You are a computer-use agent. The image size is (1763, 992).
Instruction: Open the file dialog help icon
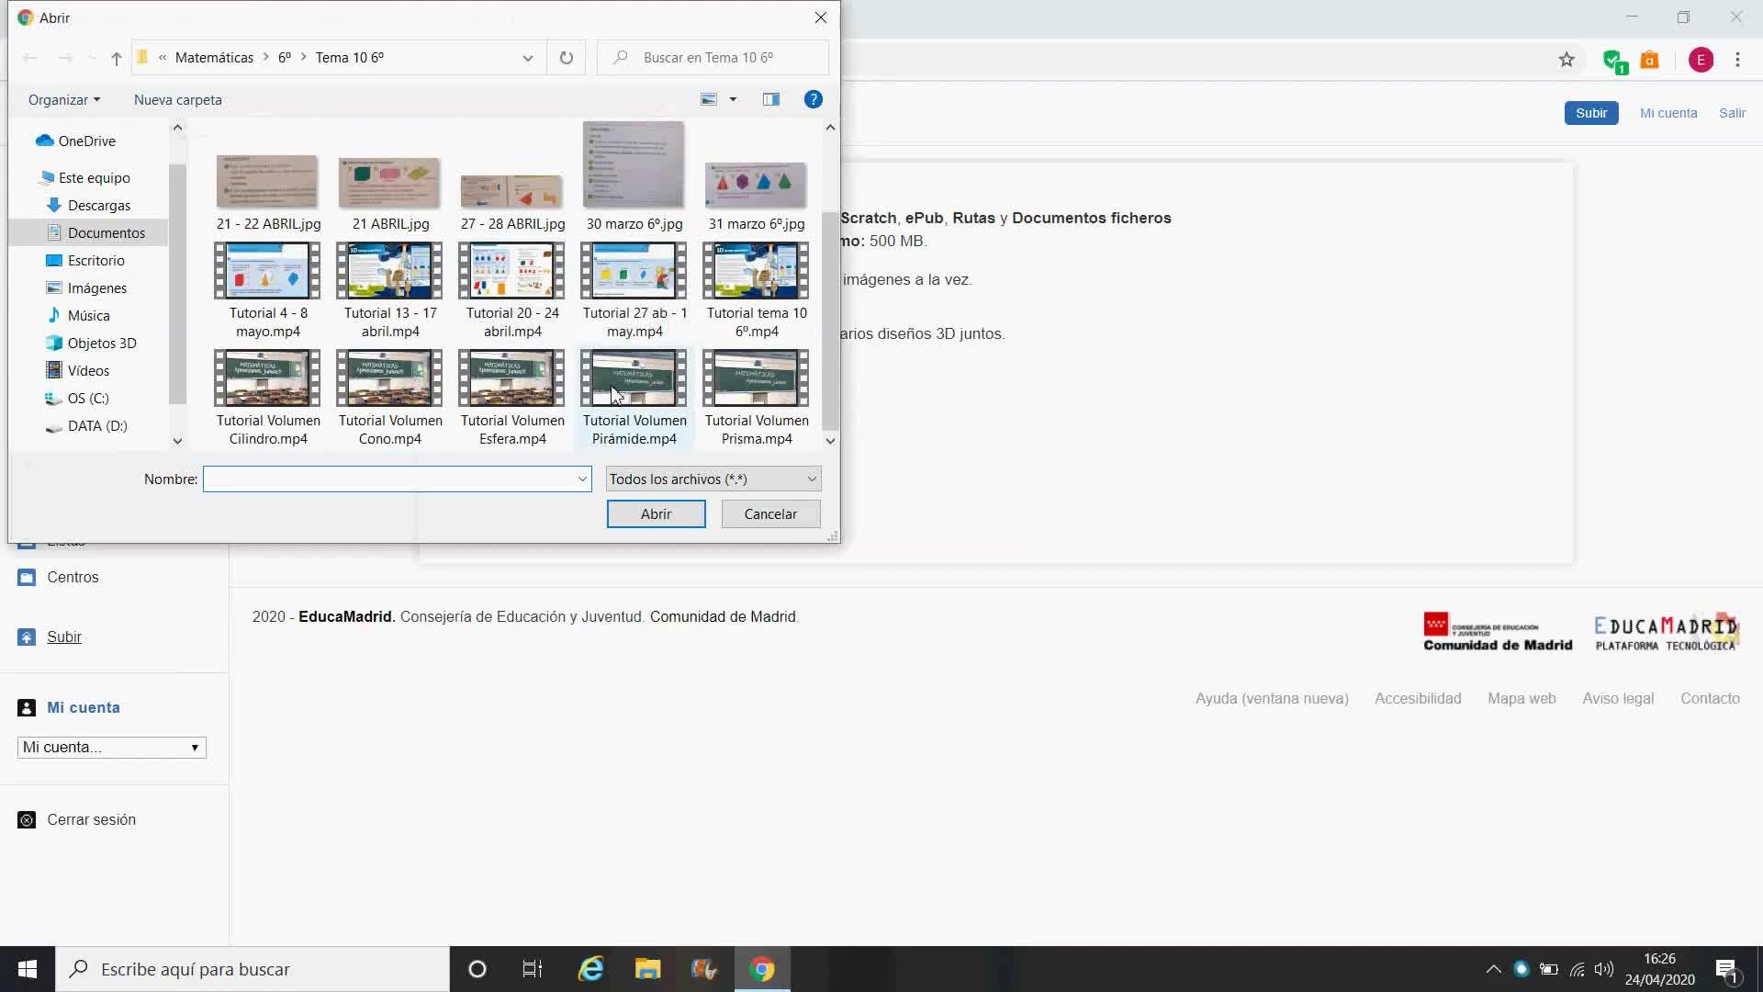click(x=813, y=99)
